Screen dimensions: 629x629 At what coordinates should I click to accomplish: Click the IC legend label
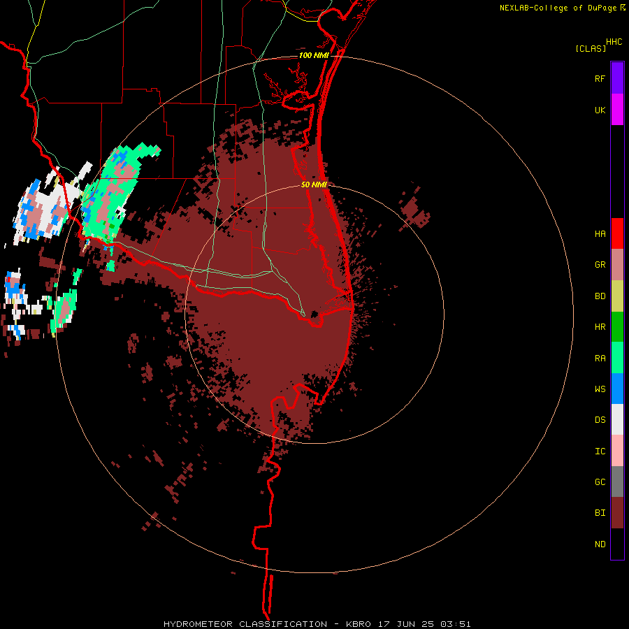click(x=600, y=451)
